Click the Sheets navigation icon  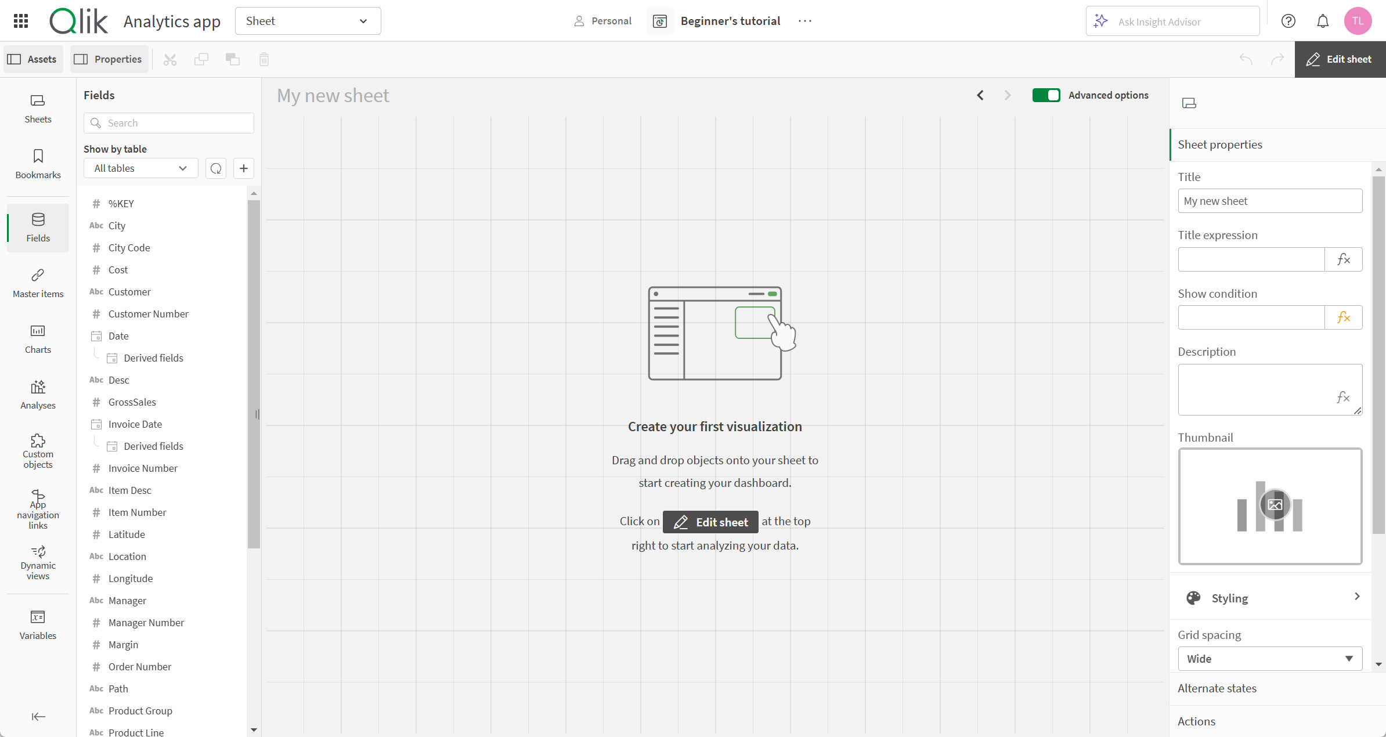point(38,108)
